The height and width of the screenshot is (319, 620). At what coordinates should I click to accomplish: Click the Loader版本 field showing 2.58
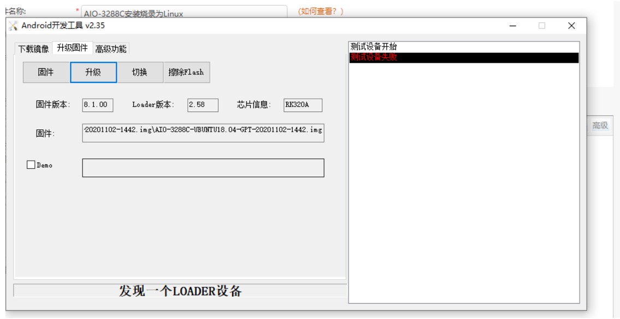click(x=203, y=105)
